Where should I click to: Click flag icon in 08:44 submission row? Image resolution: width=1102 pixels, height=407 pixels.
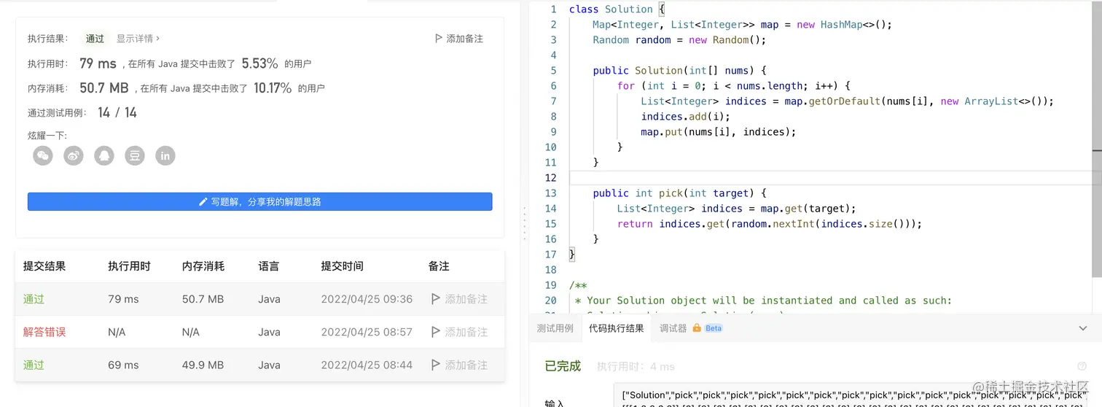[436, 365]
